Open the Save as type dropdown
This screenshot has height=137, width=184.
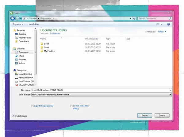tap(102, 95)
